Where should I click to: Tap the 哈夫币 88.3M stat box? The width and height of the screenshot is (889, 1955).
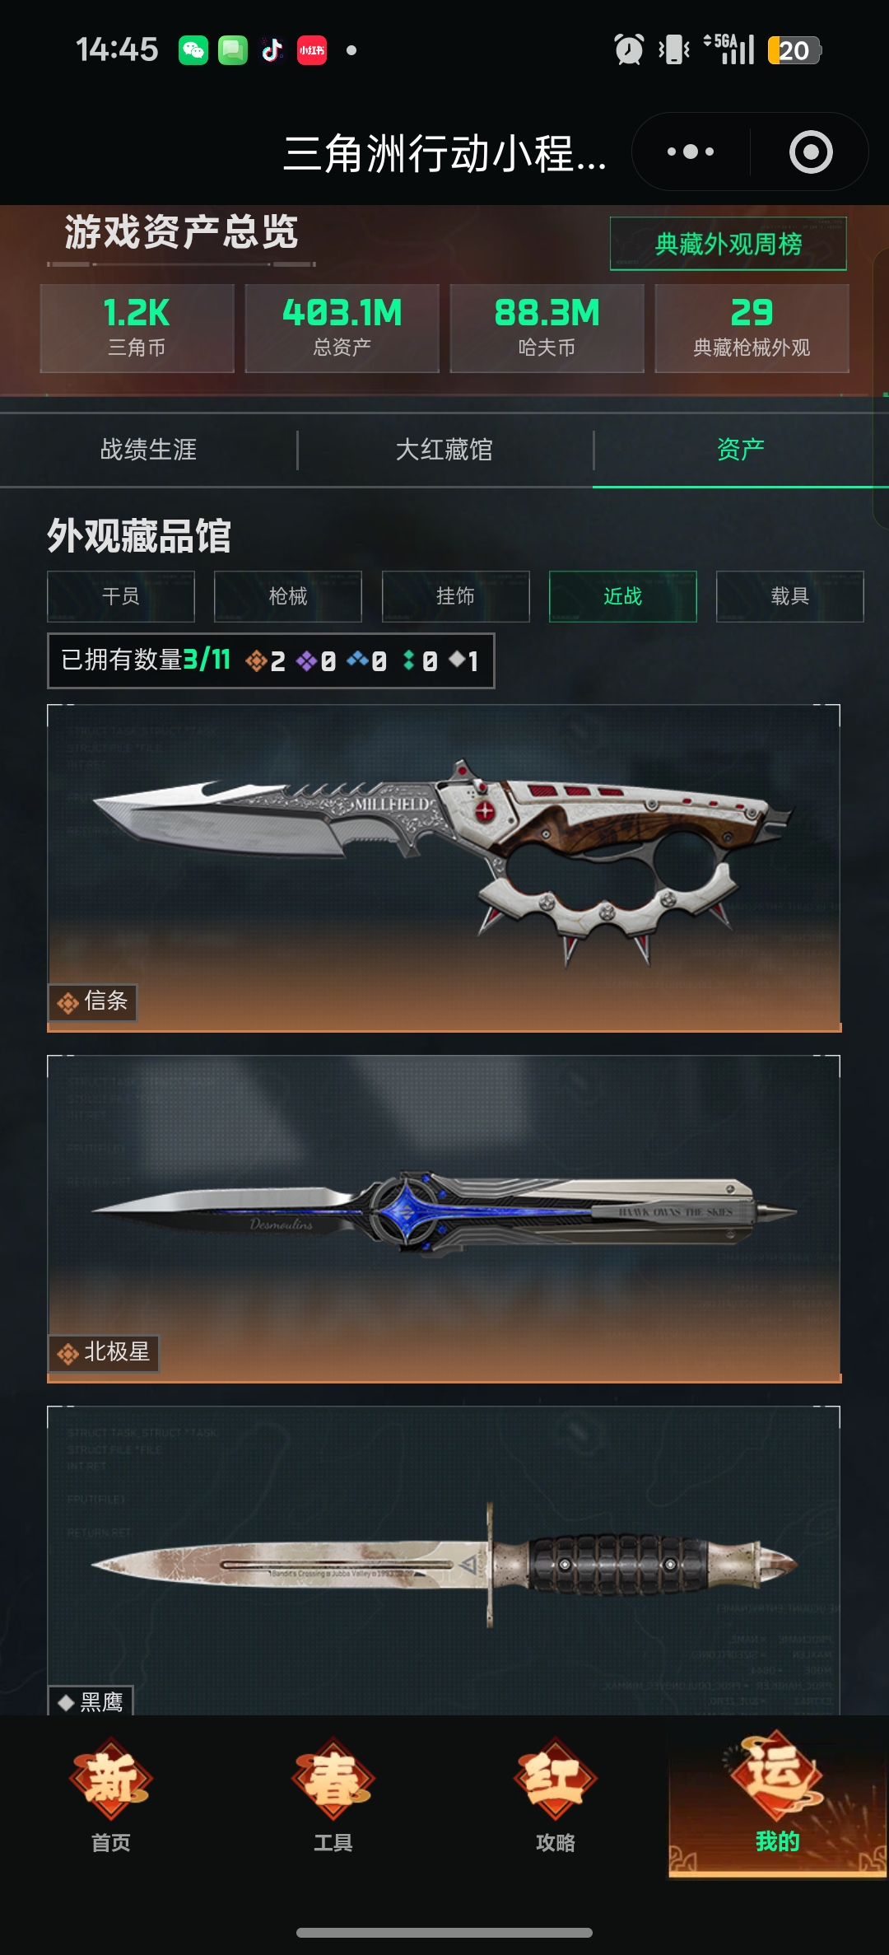click(547, 329)
